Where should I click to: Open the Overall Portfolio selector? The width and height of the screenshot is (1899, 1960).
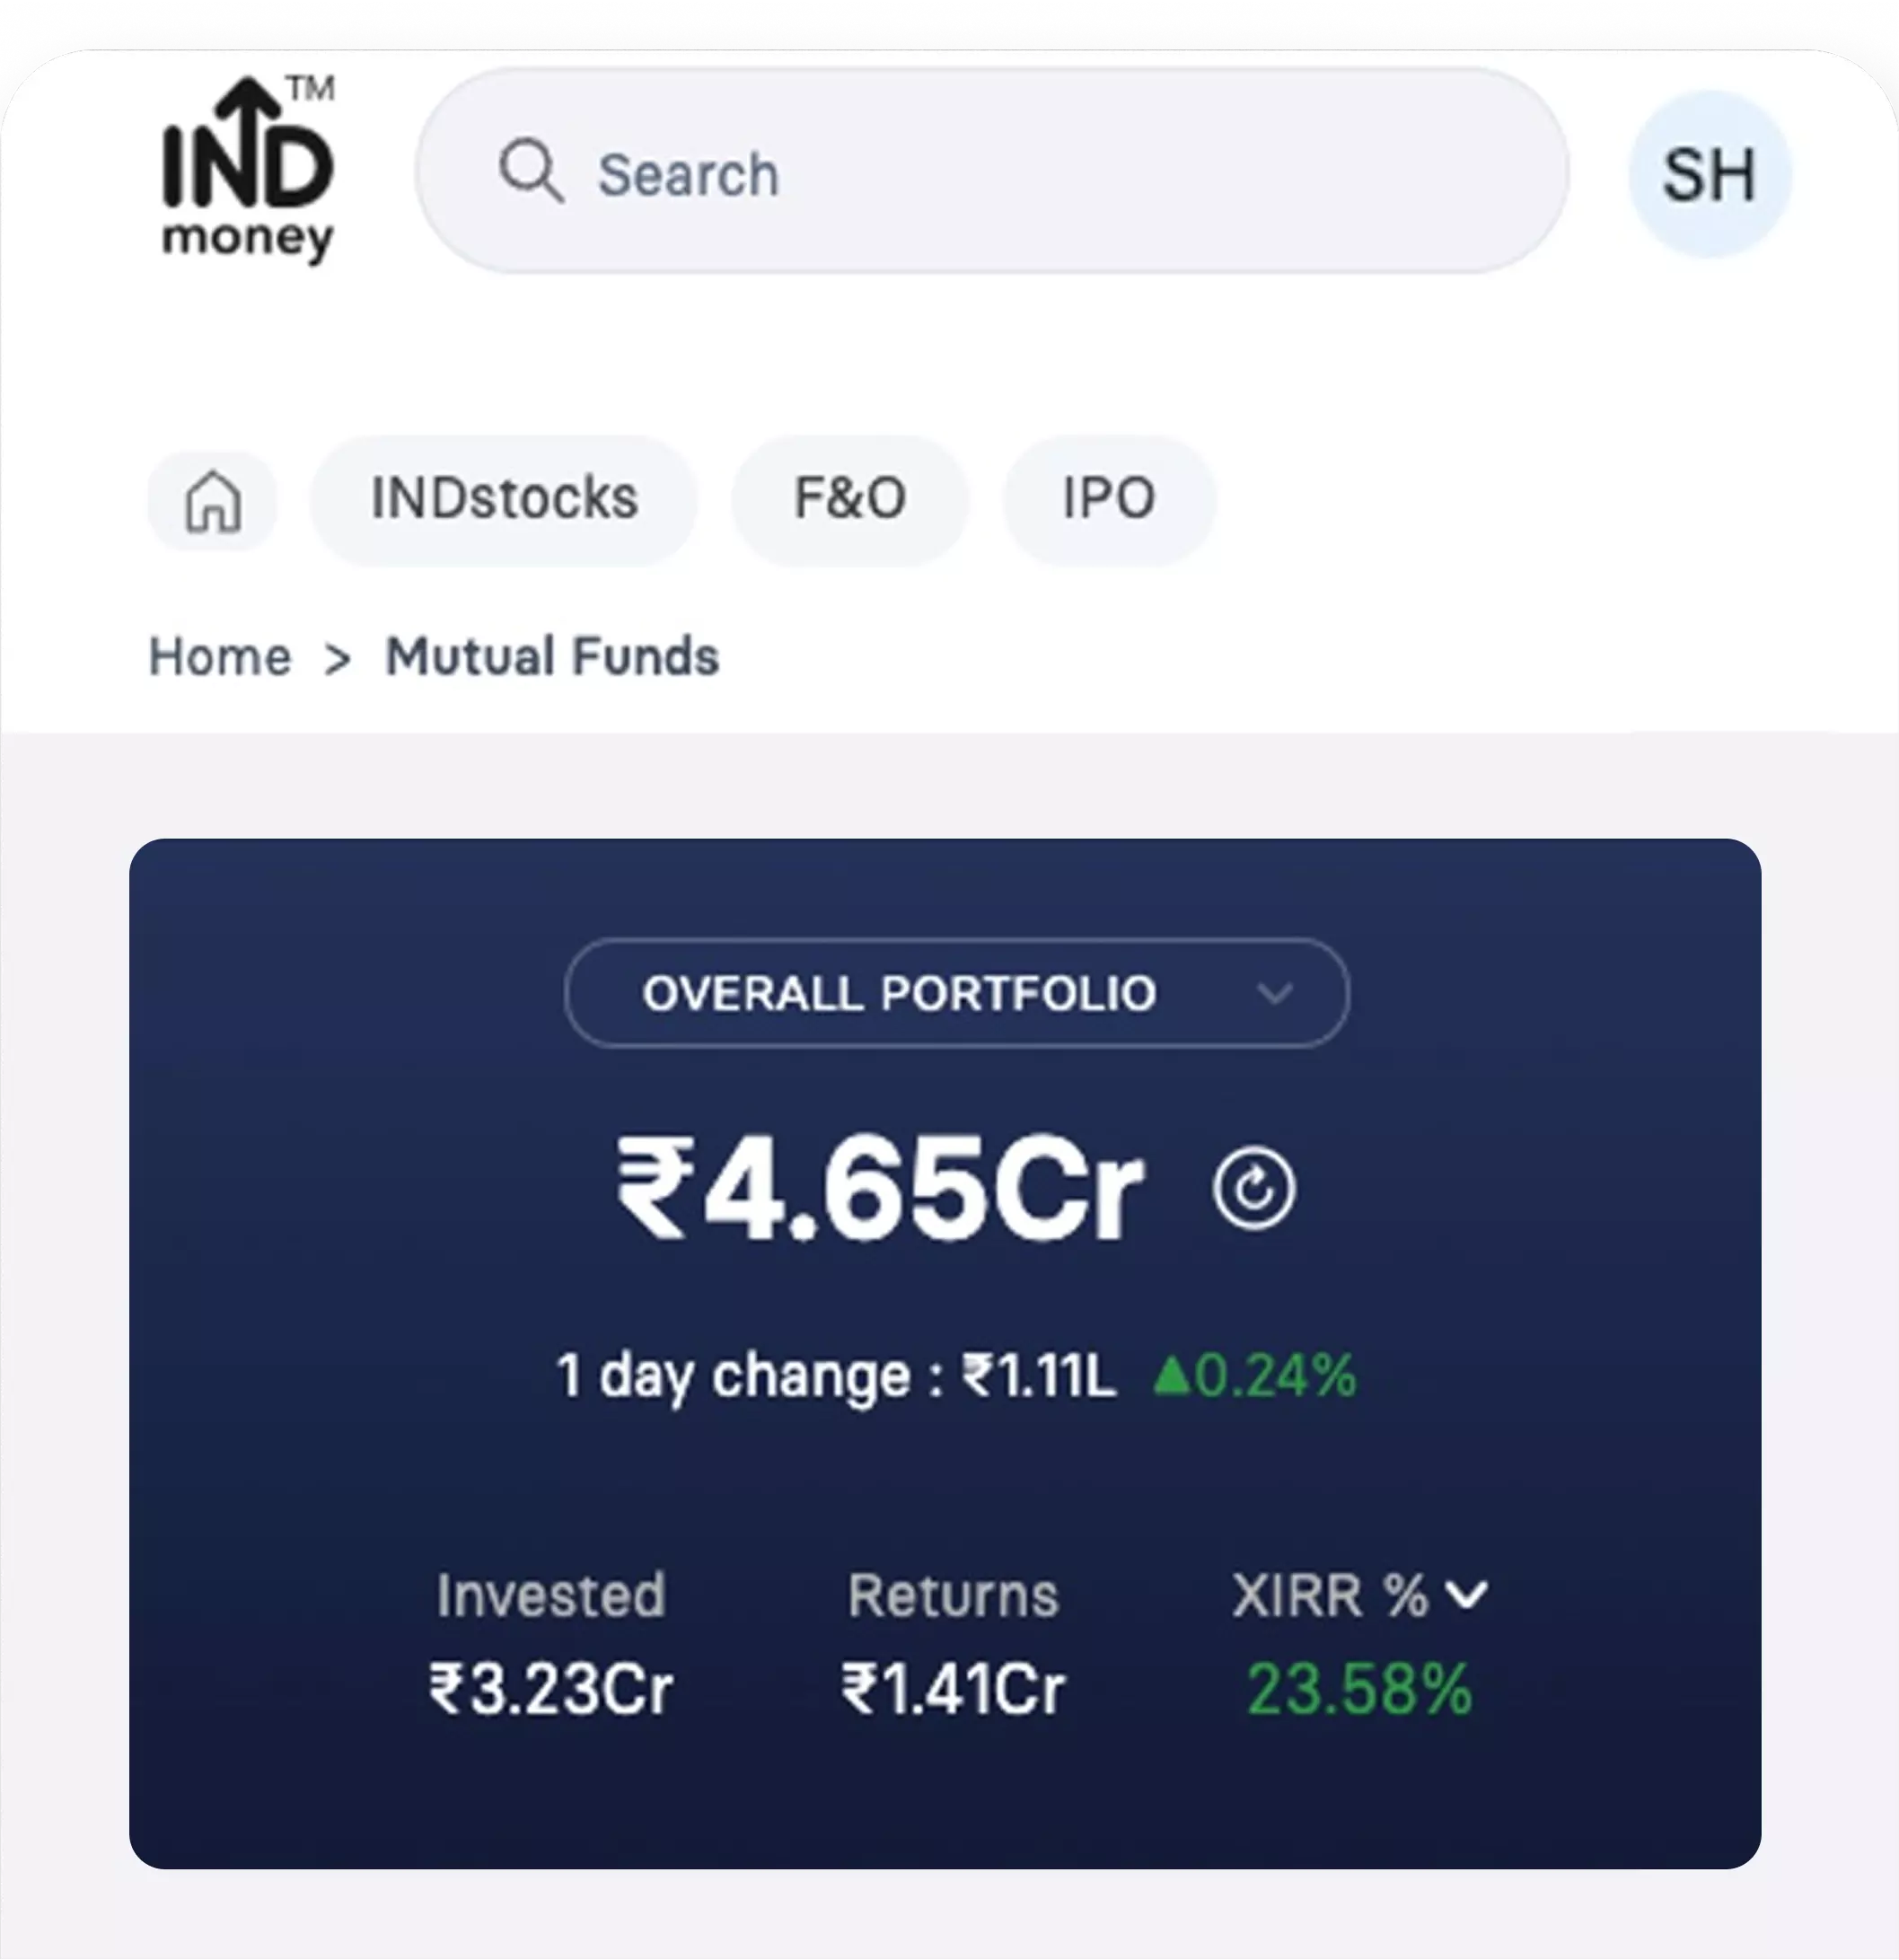pos(955,992)
